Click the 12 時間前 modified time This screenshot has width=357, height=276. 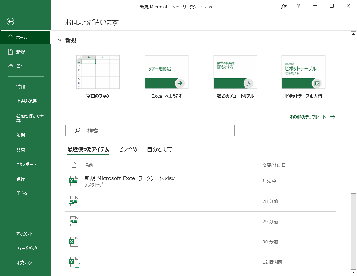pyautogui.click(x=272, y=262)
